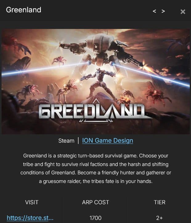This screenshot has width=191, height=223.
Task: Click the game description paragraph
Action: pos(95,168)
